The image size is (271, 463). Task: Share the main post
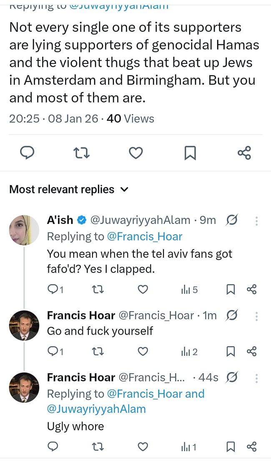click(244, 153)
